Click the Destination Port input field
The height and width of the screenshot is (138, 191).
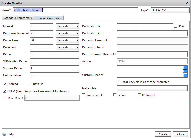tap(152, 33)
